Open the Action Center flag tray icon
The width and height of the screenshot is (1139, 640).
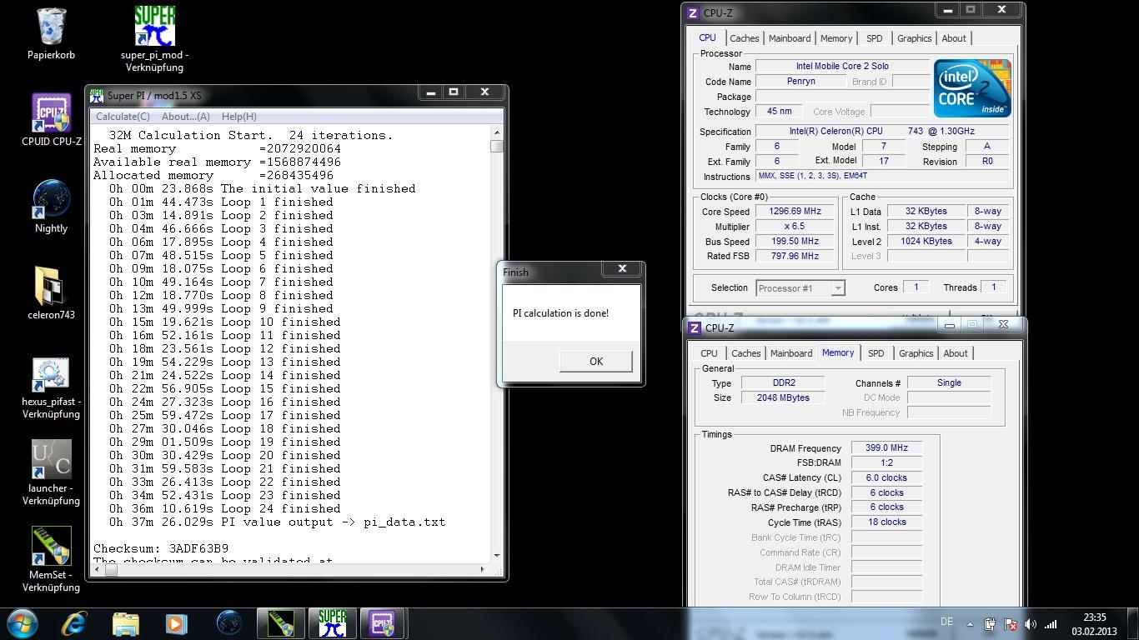coord(1010,623)
